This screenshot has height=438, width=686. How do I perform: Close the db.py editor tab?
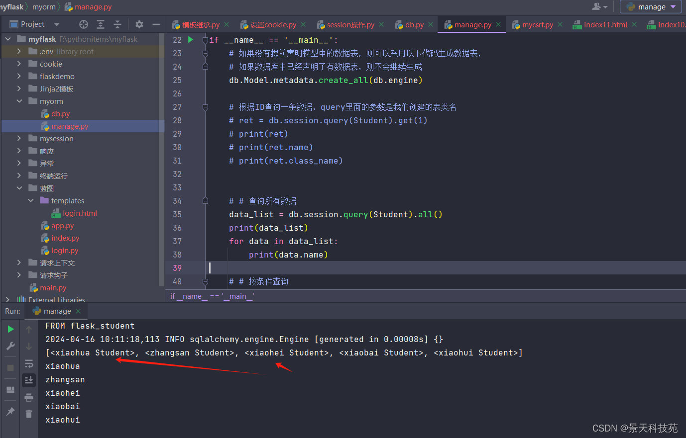pyautogui.click(x=431, y=24)
